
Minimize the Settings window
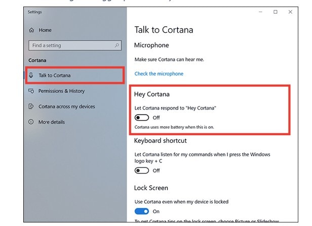(260, 12)
